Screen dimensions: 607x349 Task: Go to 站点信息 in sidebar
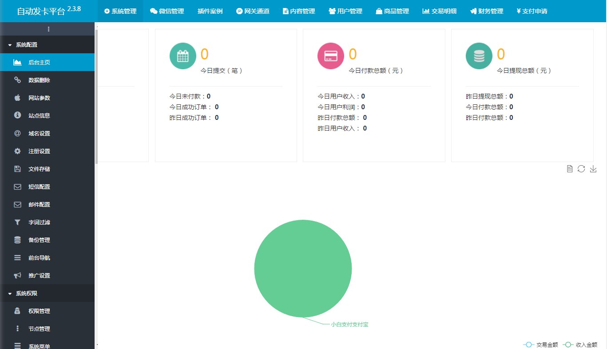click(x=47, y=115)
